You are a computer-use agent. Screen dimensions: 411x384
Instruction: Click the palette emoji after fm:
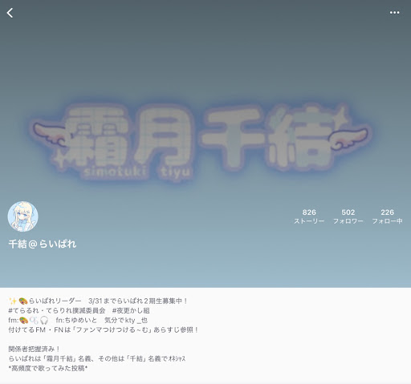click(x=23, y=320)
